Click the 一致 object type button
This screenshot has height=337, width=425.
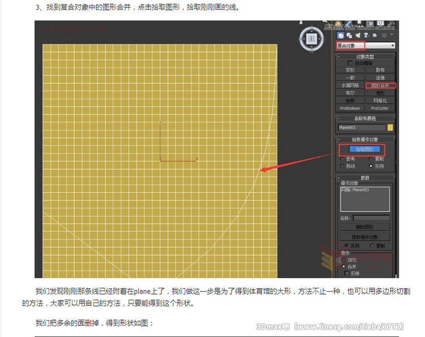click(x=350, y=78)
